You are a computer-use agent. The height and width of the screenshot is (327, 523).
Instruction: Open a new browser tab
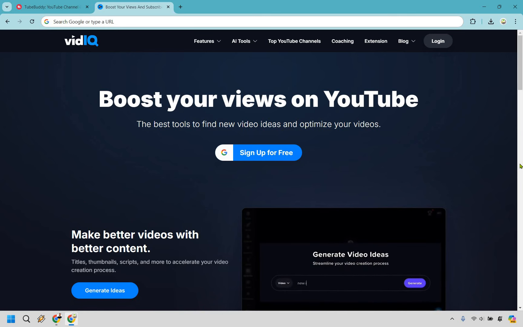[180, 7]
